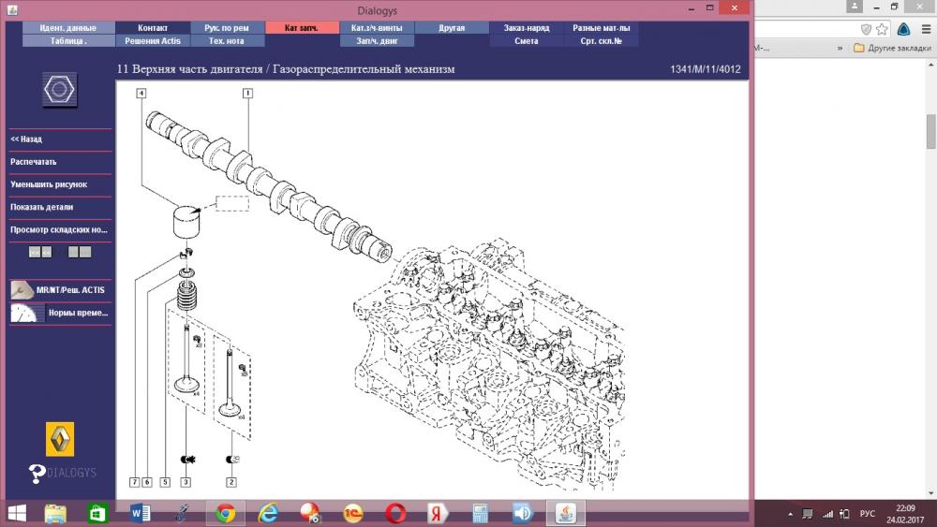Open the Контакт tab
This screenshot has width=937, height=527.
[153, 27]
